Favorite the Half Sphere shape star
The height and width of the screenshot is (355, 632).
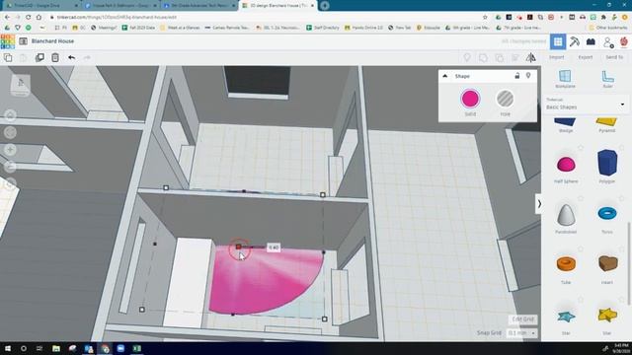pos(581,148)
